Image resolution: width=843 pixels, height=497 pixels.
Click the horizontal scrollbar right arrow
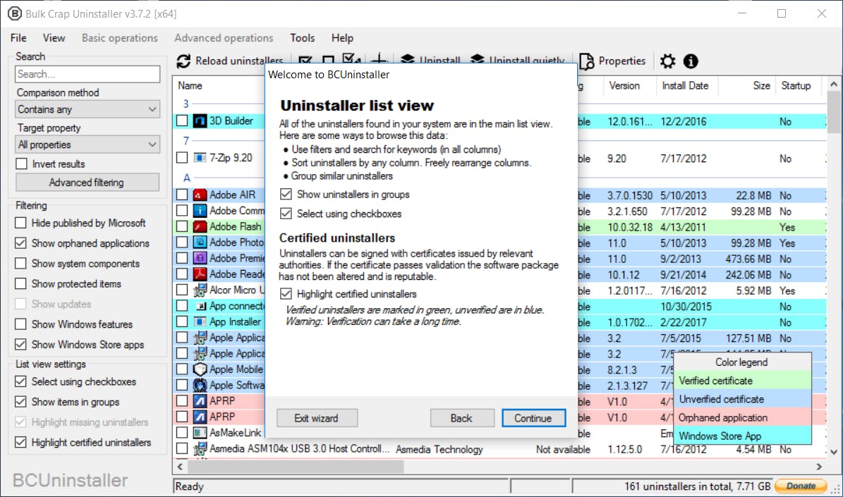coord(819,467)
